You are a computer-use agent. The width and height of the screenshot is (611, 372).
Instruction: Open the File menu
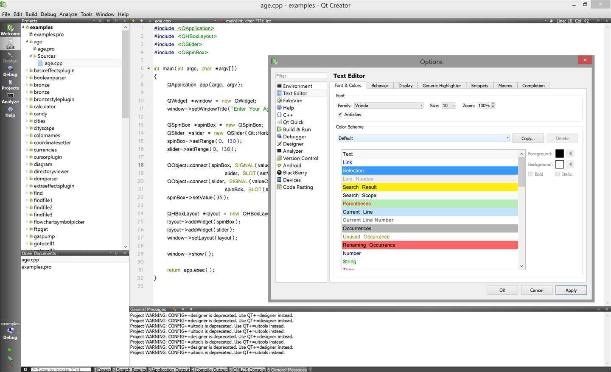coord(6,14)
